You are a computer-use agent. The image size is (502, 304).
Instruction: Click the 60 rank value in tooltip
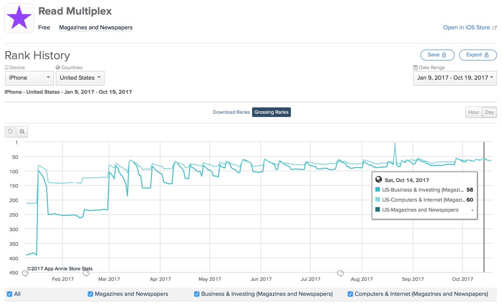click(x=470, y=200)
